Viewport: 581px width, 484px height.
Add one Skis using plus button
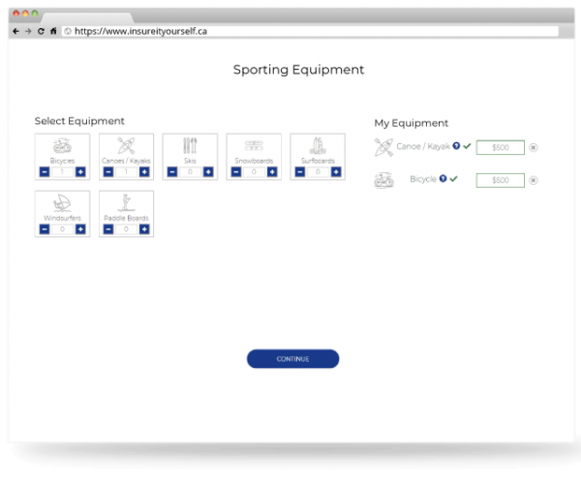pos(208,172)
